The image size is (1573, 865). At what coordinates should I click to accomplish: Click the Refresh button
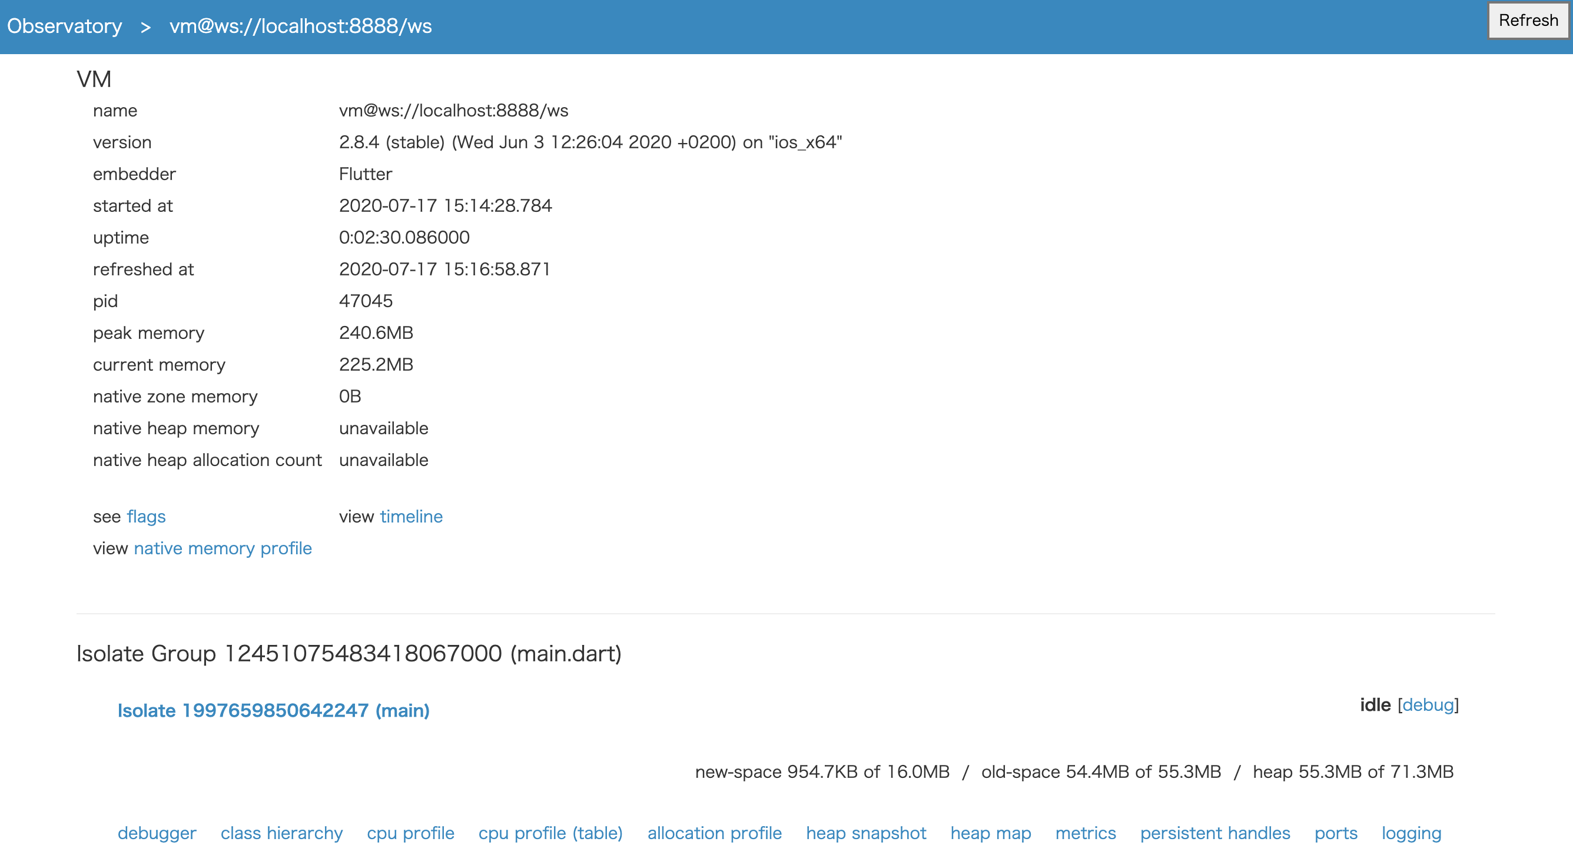click(1527, 21)
